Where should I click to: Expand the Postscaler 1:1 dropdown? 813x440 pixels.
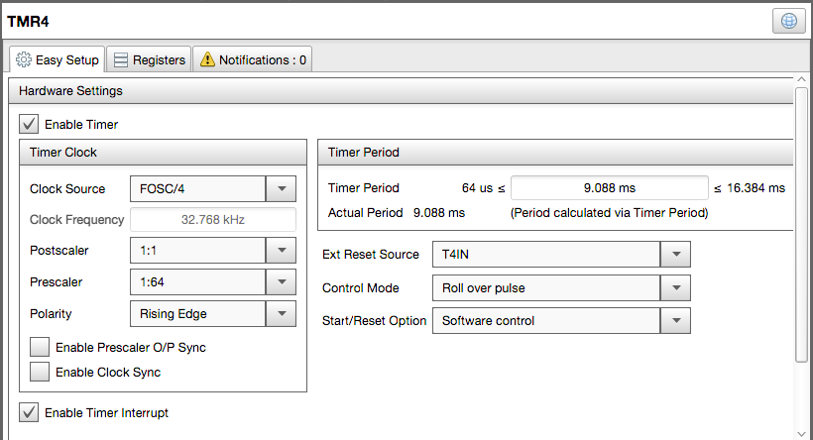pos(281,251)
